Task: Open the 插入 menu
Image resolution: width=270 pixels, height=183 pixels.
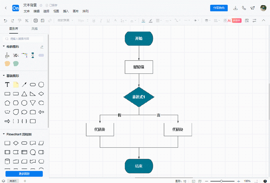Action: coord(66,11)
